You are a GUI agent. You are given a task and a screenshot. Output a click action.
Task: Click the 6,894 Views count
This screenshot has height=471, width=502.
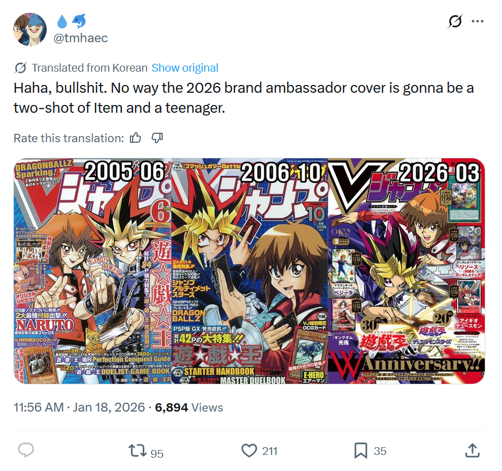coord(189,408)
